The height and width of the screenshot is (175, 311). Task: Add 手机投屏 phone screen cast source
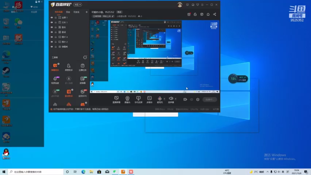click(x=138, y=100)
